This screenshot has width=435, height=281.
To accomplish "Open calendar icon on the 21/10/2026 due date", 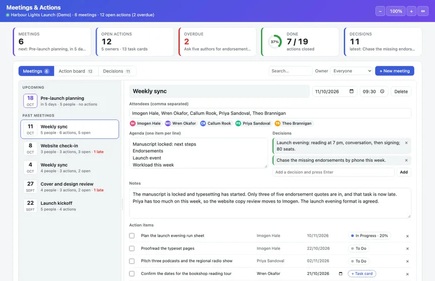I will pyautogui.click(x=340, y=273).
